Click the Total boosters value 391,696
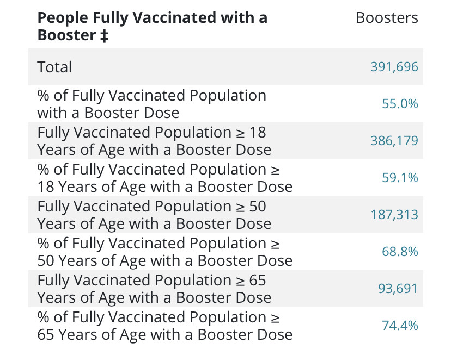Image resolution: width=451 pixels, height=349 pixels. 394,67
